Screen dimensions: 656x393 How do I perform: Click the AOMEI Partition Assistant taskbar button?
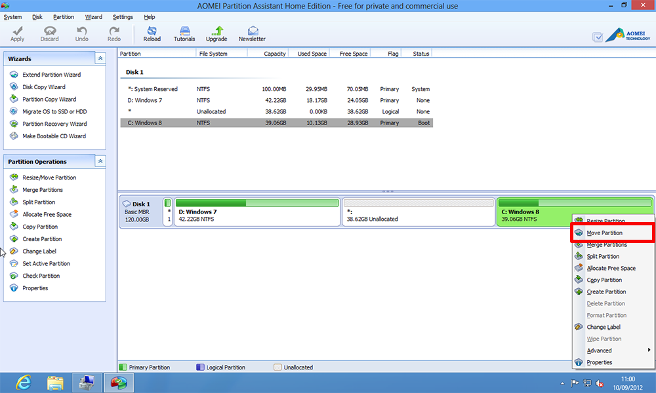(119, 383)
